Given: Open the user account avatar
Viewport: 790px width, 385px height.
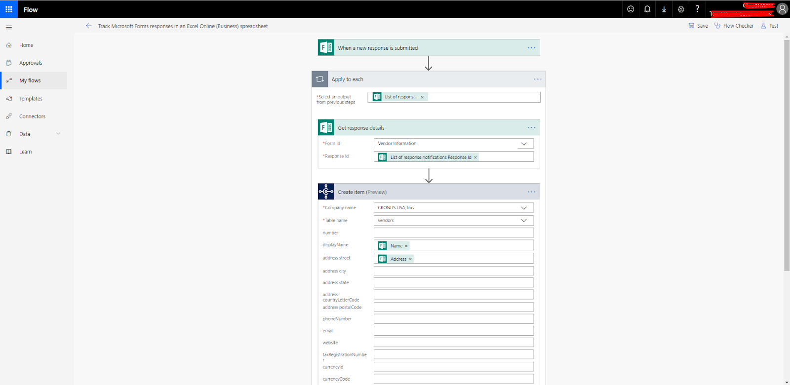Looking at the screenshot, I should tap(782, 9).
